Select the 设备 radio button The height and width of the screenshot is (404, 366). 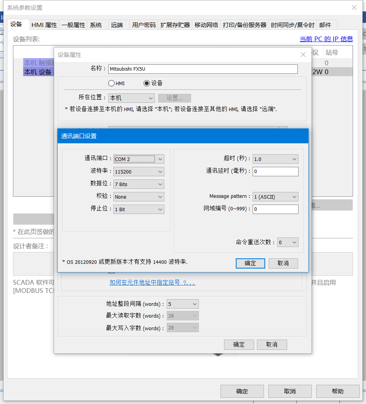tap(147, 83)
